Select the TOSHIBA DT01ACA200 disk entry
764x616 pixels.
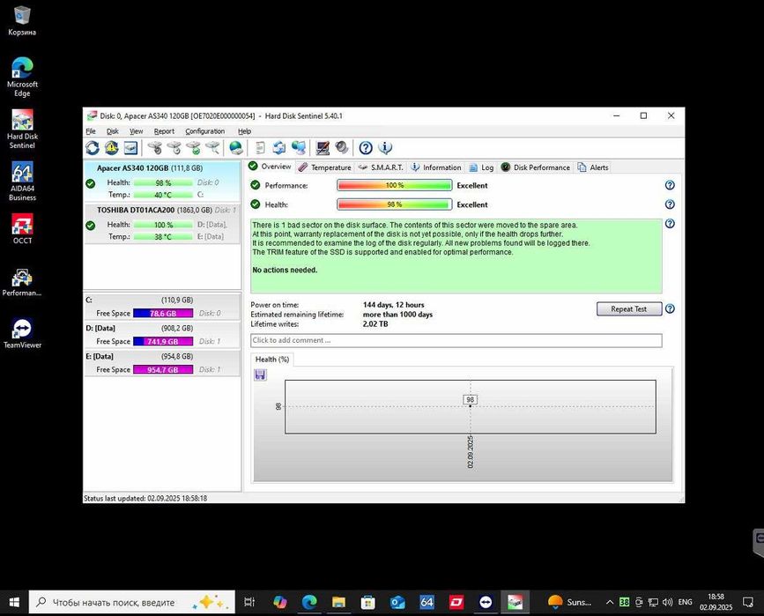pyautogui.click(x=162, y=223)
